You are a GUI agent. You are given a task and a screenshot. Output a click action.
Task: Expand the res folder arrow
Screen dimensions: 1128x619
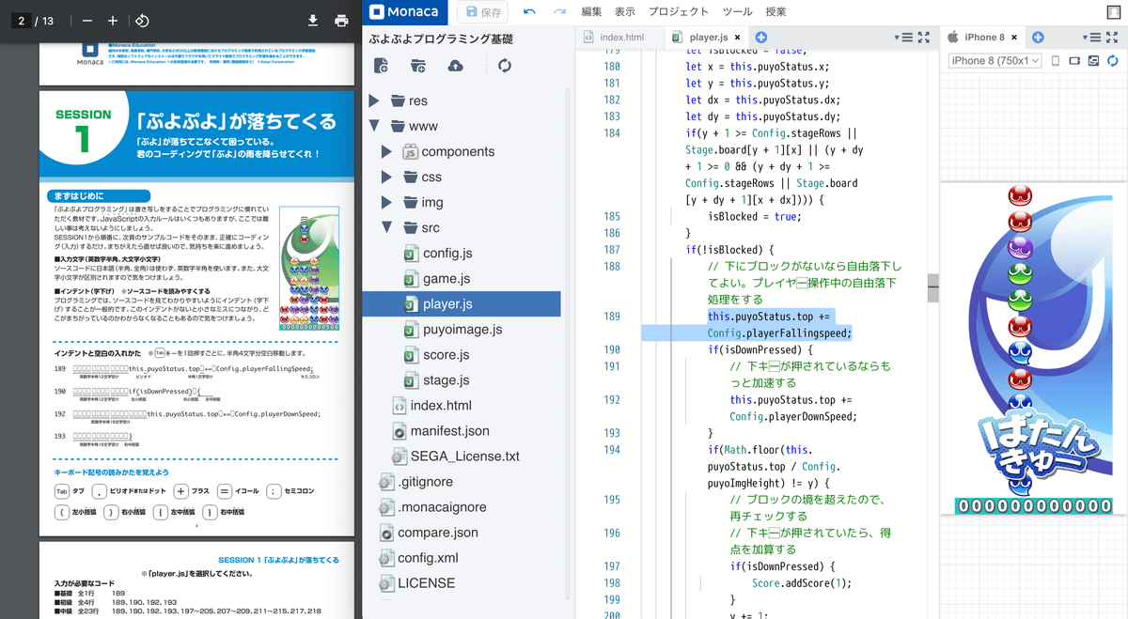click(x=374, y=101)
